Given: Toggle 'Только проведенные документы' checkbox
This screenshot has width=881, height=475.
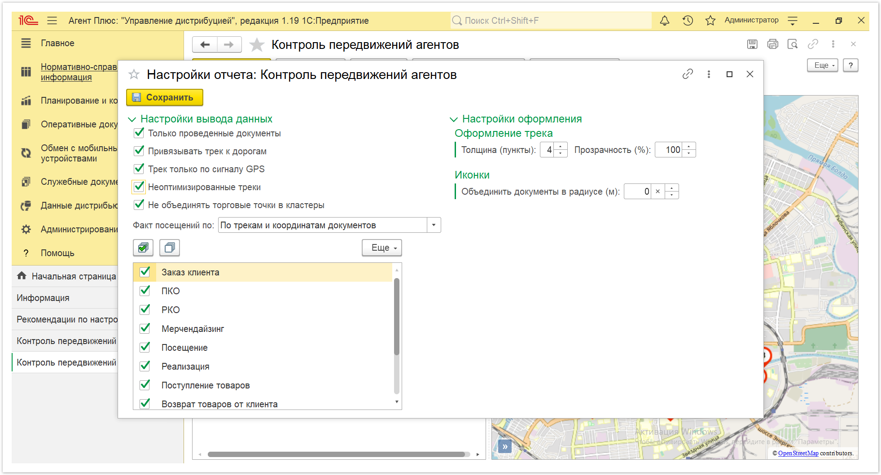Looking at the screenshot, I should [139, 133].
